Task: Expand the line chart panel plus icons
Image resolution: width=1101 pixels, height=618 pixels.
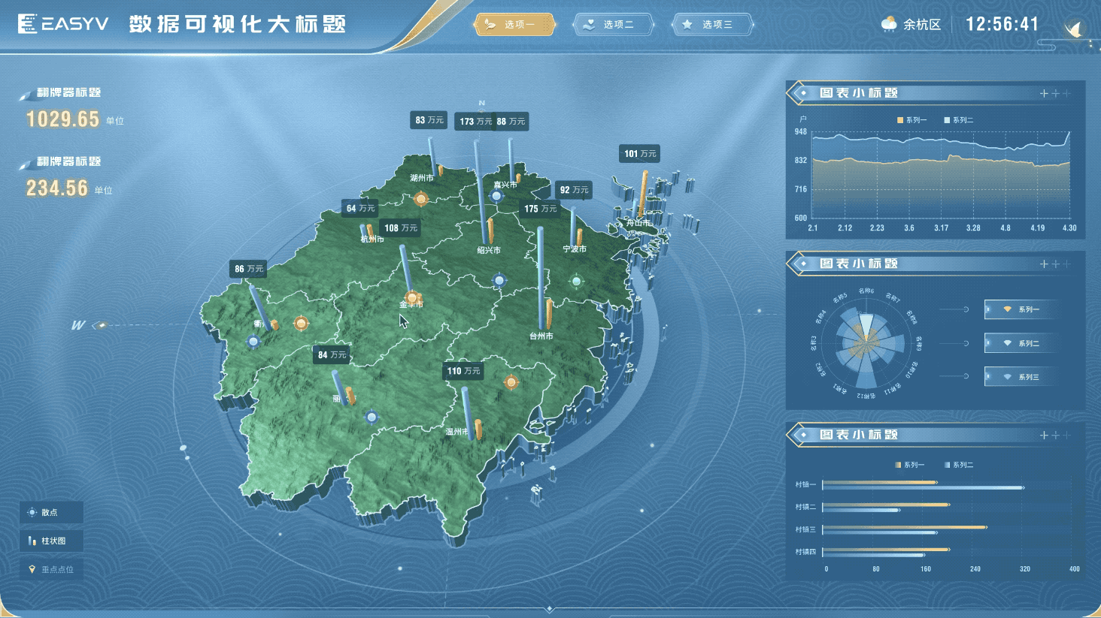Action: click(1055, 93)
